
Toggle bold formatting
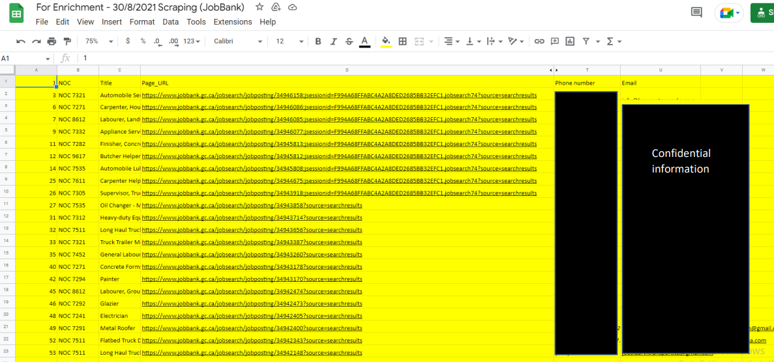[x=318, y=42]
